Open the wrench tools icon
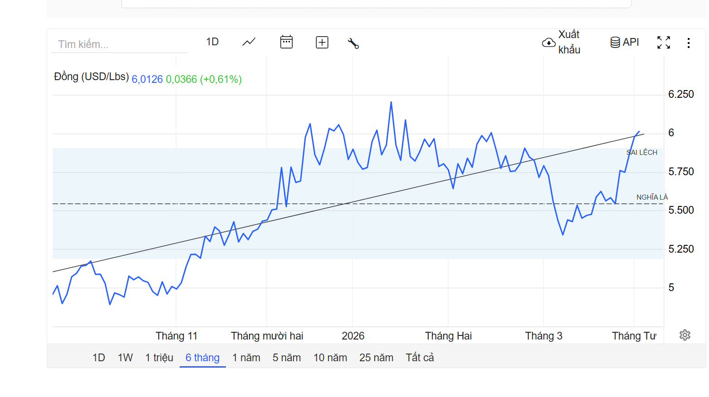The height and width of the screenshot is (397, 709). pos(353,43)
